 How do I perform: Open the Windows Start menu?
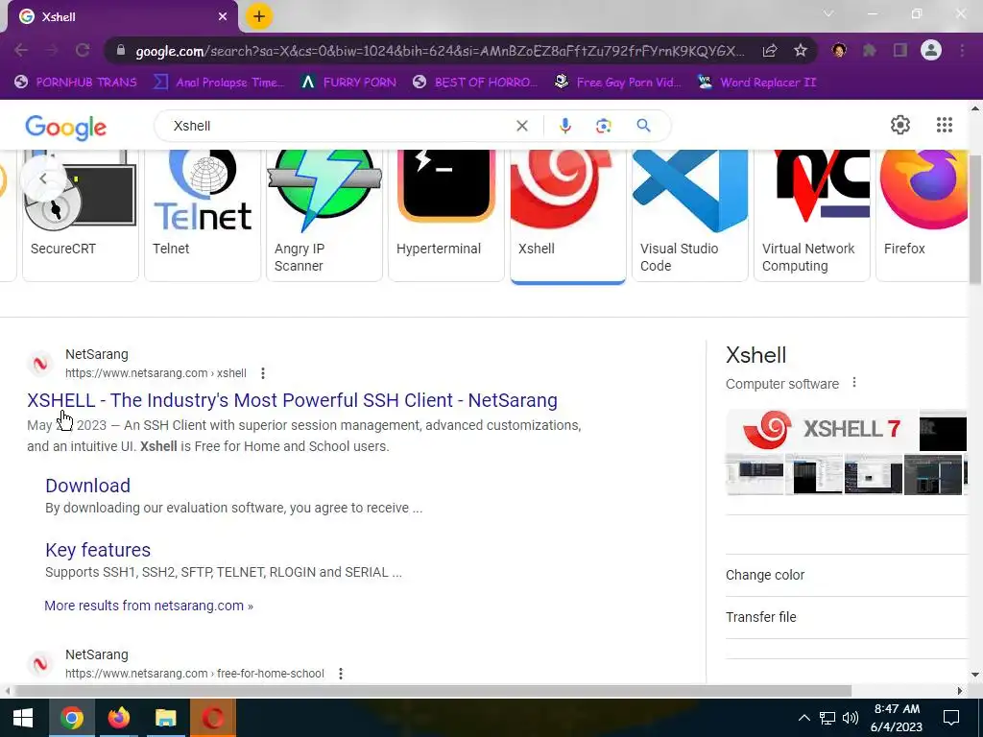click(x=23, y=718)
